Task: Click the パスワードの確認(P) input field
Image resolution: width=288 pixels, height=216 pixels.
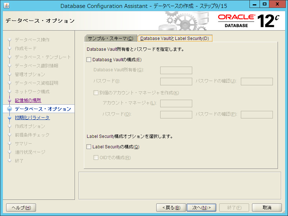Action: click(257, 114)
